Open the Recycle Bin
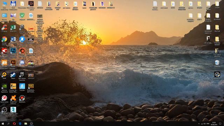 217,62
